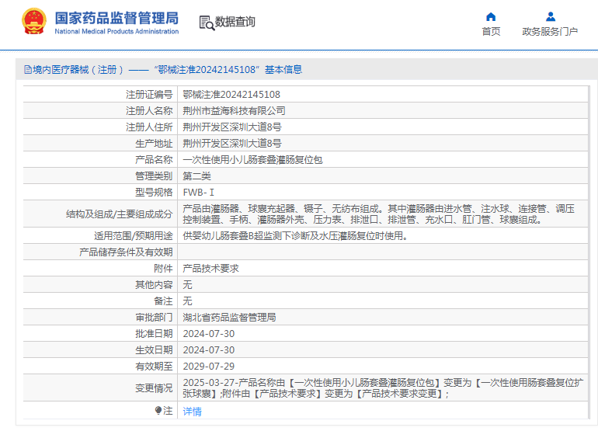Select registration number value 鄂械注准20242145108 in table
The width and height of the screenshot is (598, 431).
coord(231,94)
